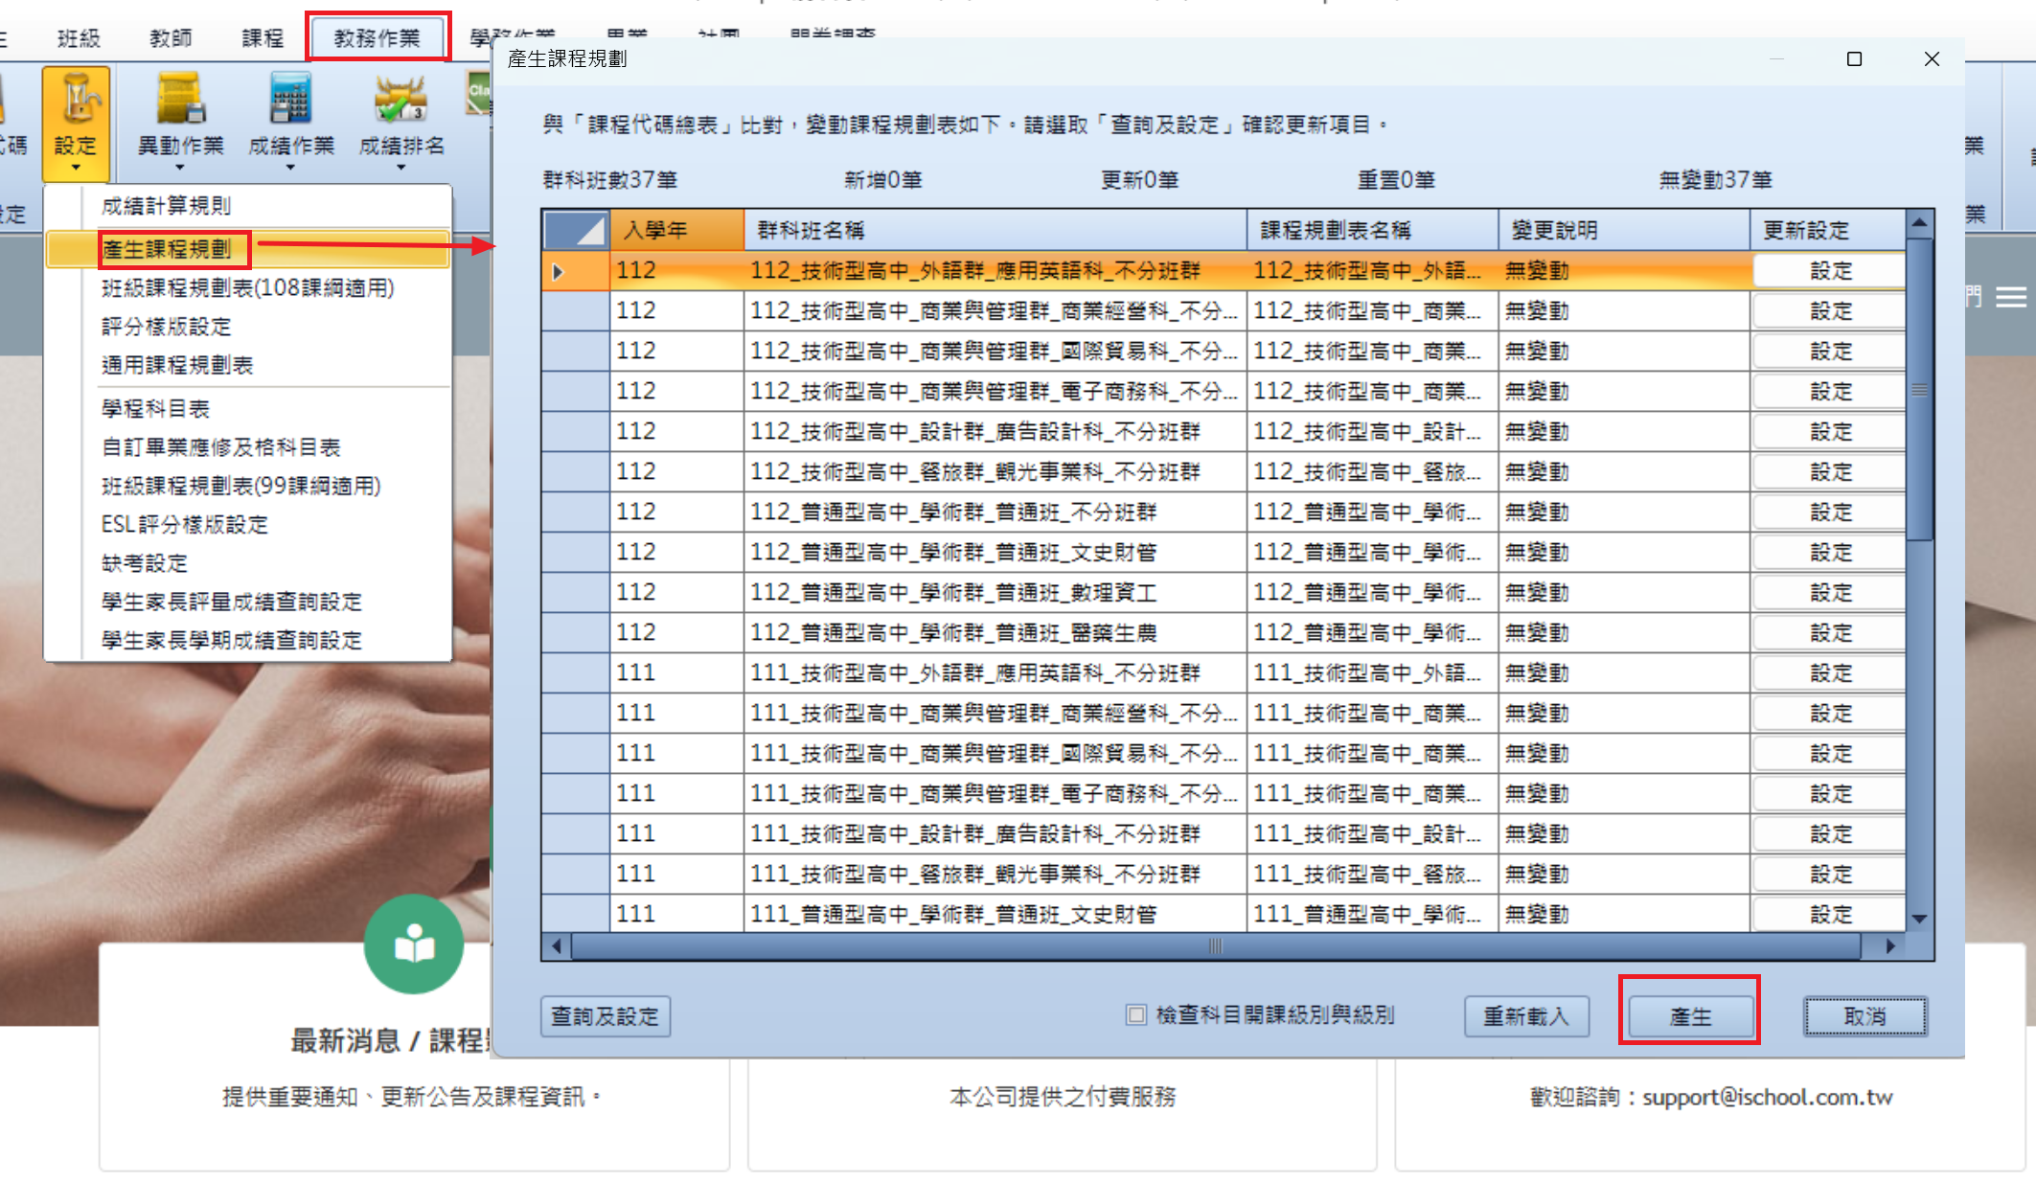Select 學生家長評量成績查詢設定 menu item

point(247,602)
